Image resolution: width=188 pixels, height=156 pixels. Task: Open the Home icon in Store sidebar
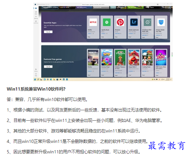coord(36,8)
